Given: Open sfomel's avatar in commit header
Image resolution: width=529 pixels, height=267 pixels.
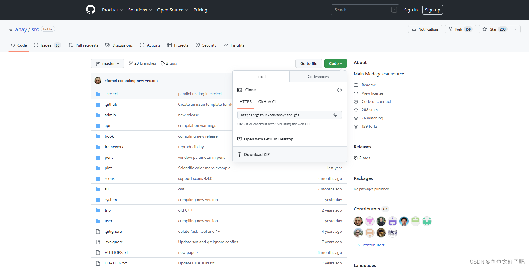Looking at the screenshot, I should pos(98,81).
